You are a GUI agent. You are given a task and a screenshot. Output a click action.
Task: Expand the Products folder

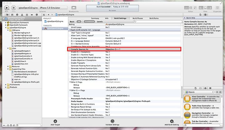click(x=6, y=87)
